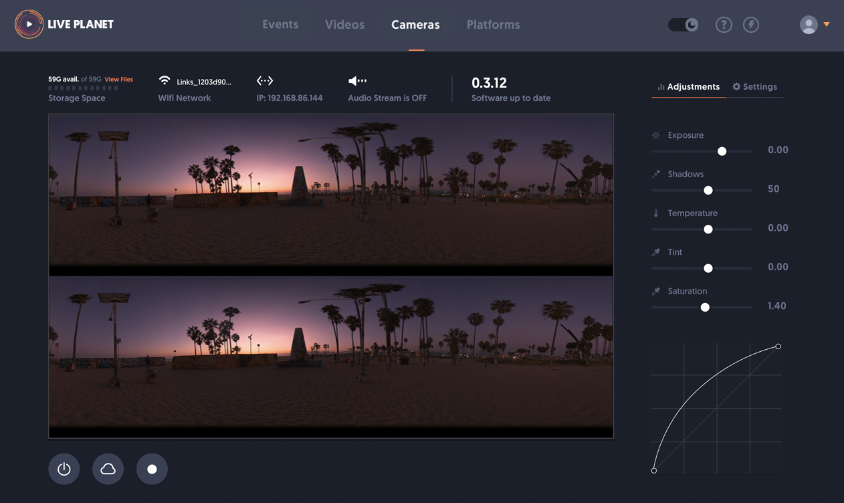Click the audio stream speaker icon
Screen dimensions: 844x503
coord(357,81)
